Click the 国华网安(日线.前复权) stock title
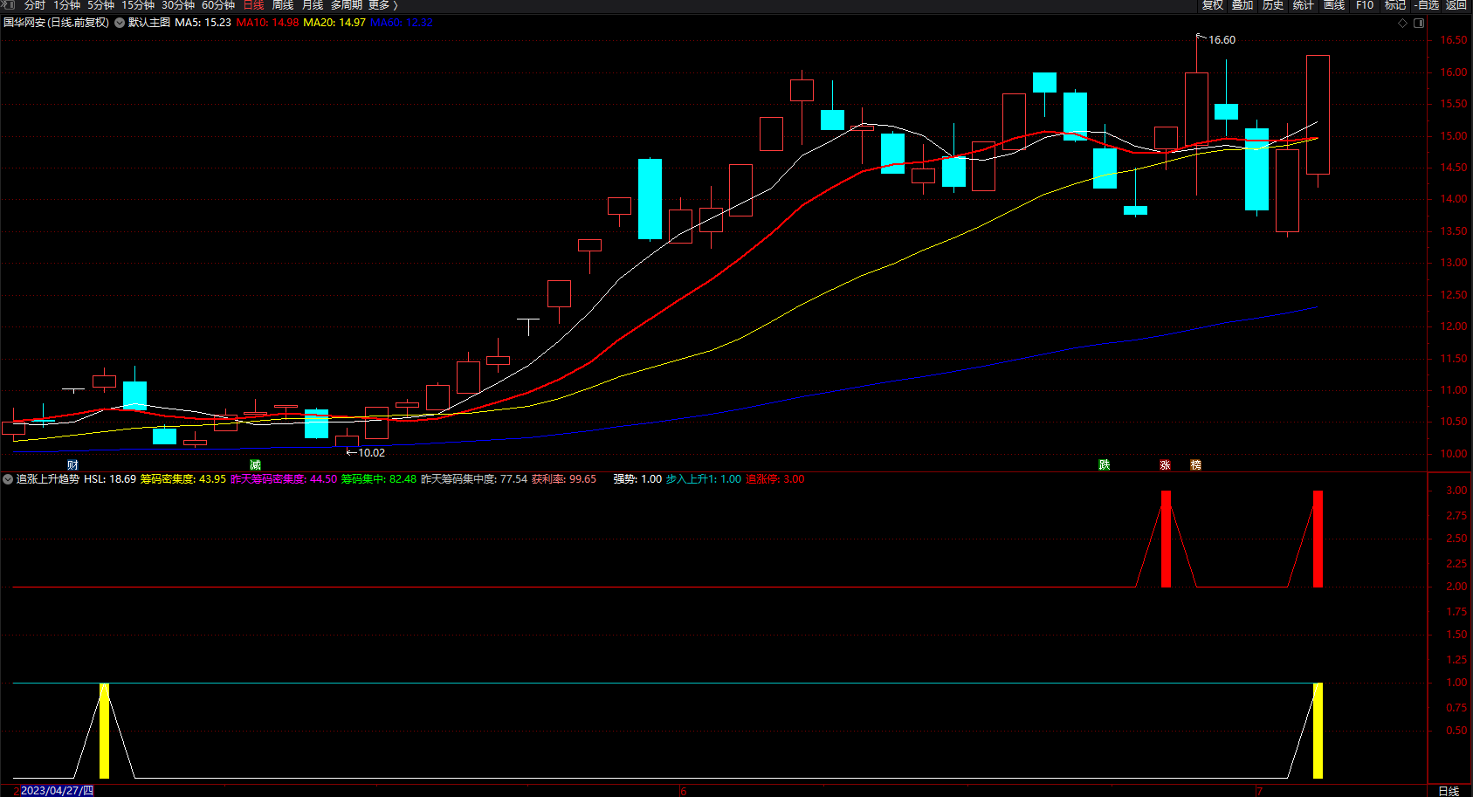Viewport: 1473px width, 797px height. click(x=56, y=23)
